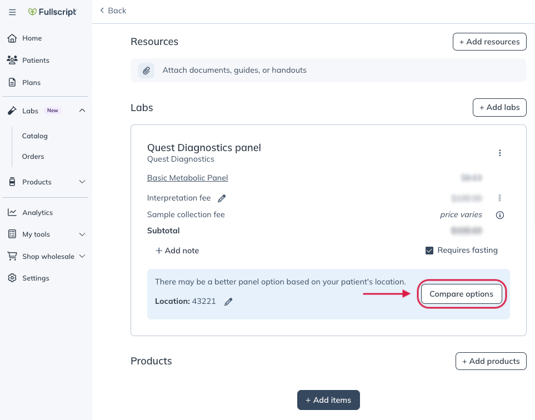
Task: Click the New badge next to Labs
Action: [53, 111]
